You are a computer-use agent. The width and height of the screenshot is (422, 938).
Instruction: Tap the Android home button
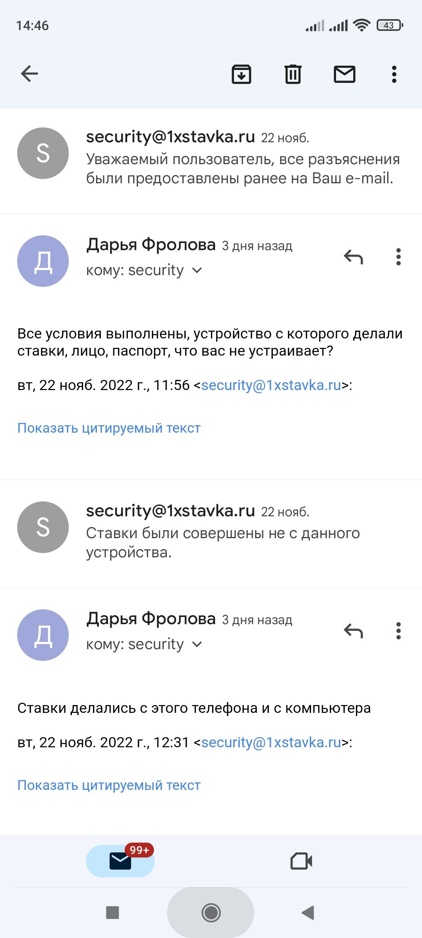211,913
